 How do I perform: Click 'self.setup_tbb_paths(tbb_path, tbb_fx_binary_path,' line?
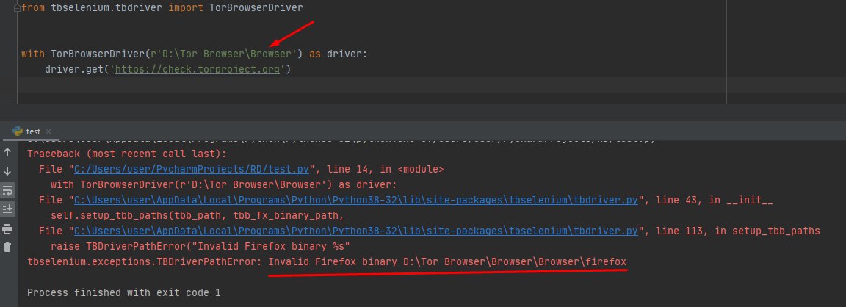tap(197, 216)
